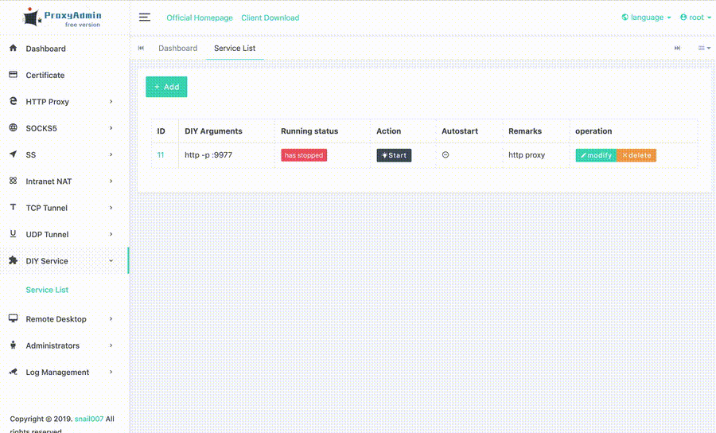
Task: Click the ProxyAdmin logo
Action: [x=62, y=18]
